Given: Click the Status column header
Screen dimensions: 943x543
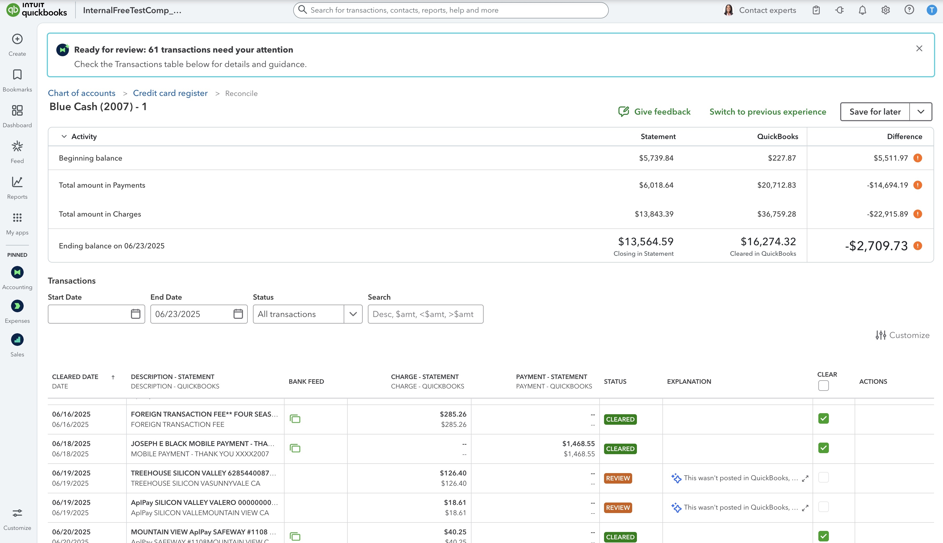Looking at the screenshot, I should click(x=615, y=382).
